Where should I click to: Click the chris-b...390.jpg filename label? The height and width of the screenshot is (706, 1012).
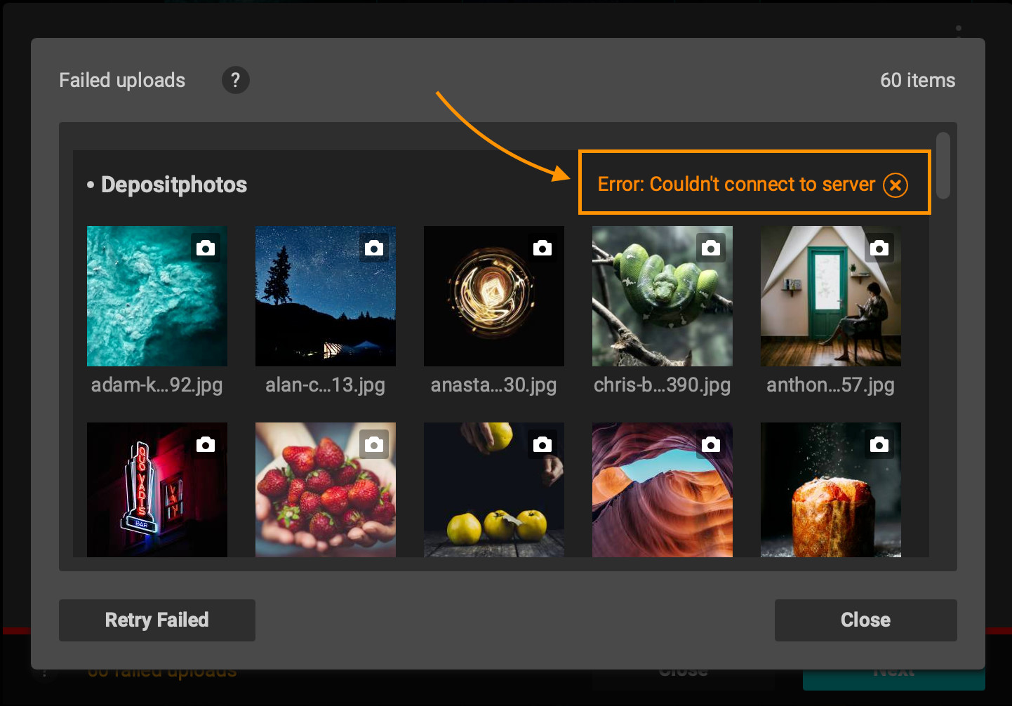[x=662, y=385]
